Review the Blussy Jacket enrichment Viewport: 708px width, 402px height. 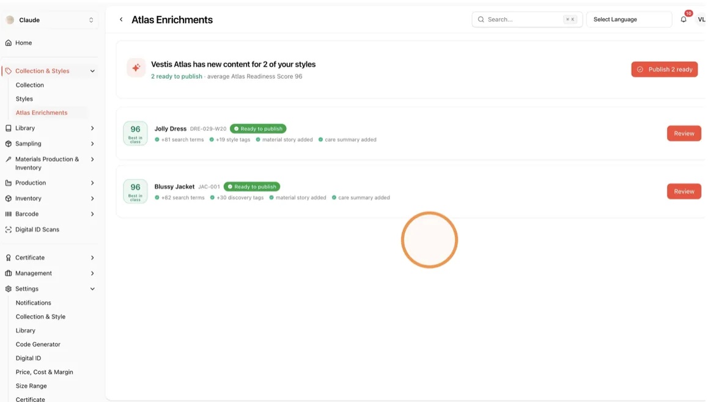click(x=684, y=191)
